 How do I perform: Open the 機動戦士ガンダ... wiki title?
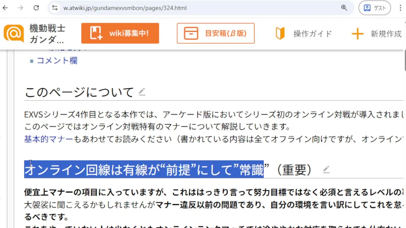[x=47, y=34]
